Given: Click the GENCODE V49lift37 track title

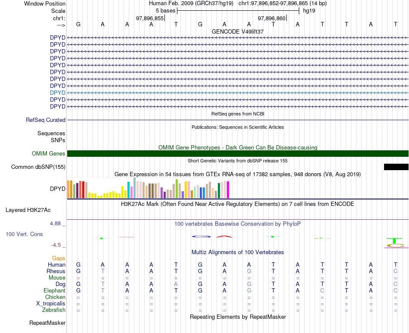Looking at the screenshot, I should tap(238, 31).
